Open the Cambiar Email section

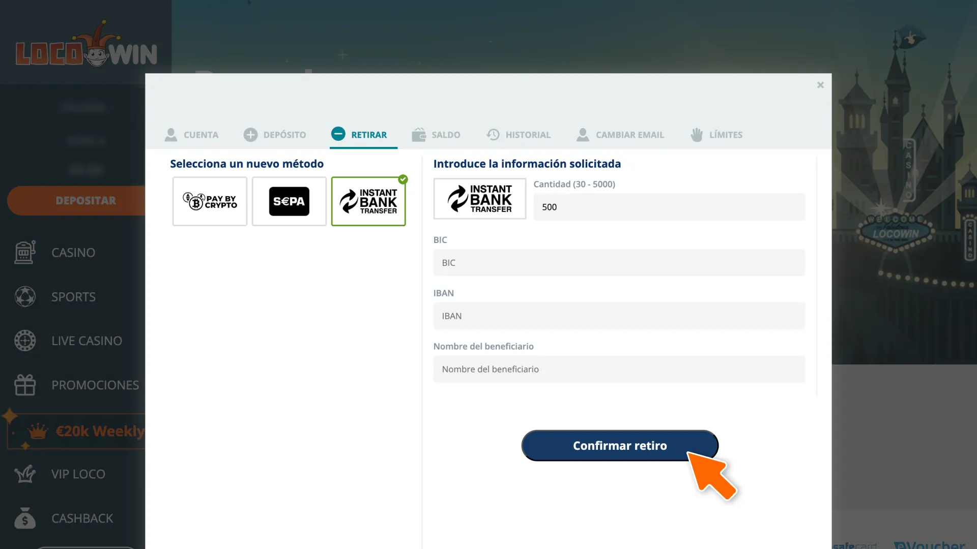[620, 134]
